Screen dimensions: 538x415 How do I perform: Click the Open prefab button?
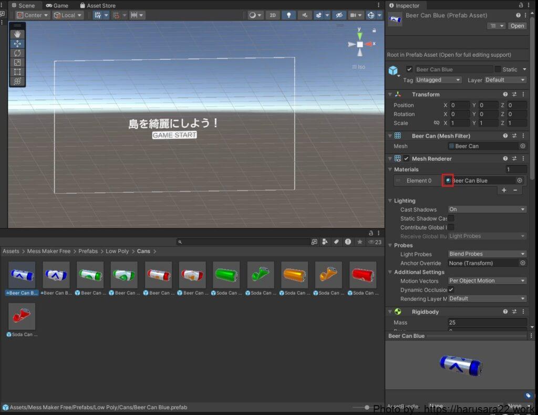(517, 26)
